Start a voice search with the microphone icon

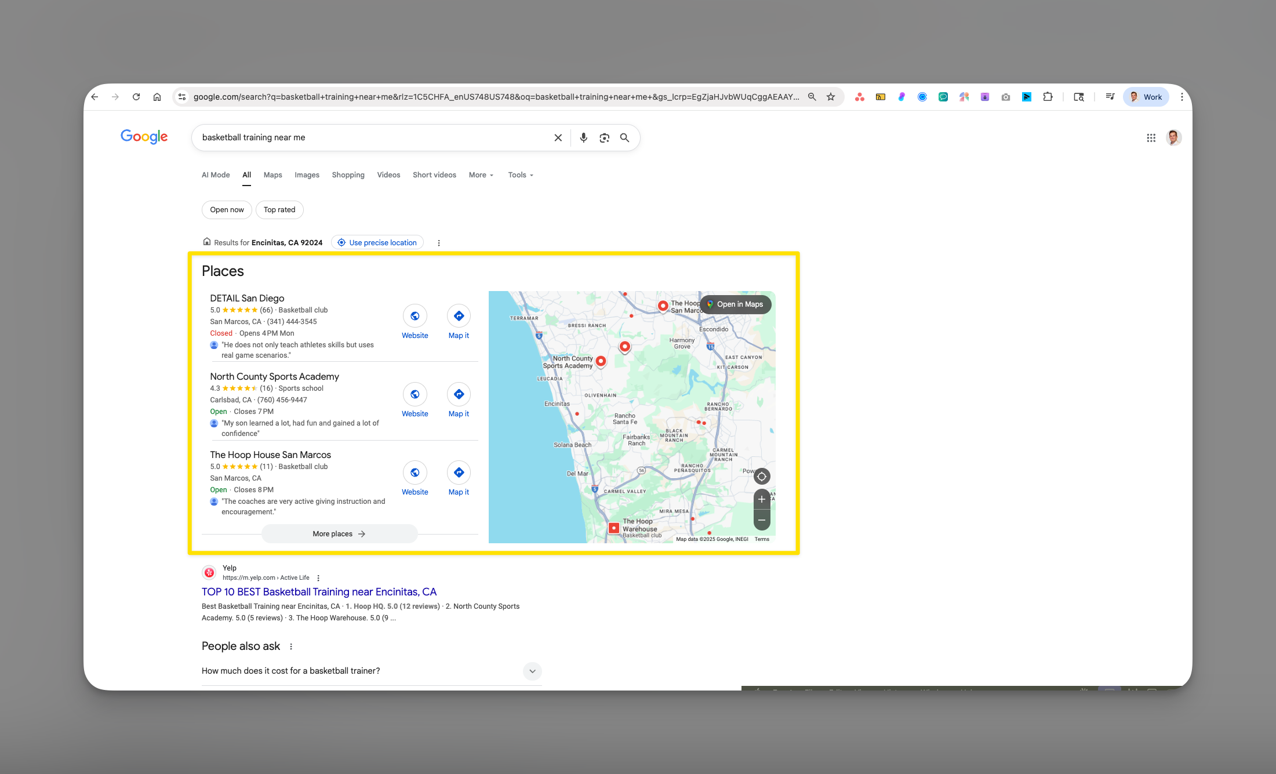(x=583, y=137)
